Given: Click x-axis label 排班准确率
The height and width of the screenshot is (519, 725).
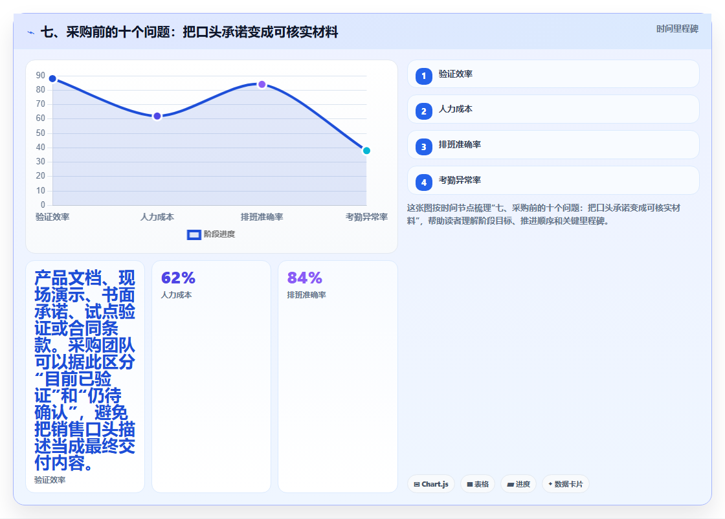Looking at the screenshot, I should click(262, 217).
